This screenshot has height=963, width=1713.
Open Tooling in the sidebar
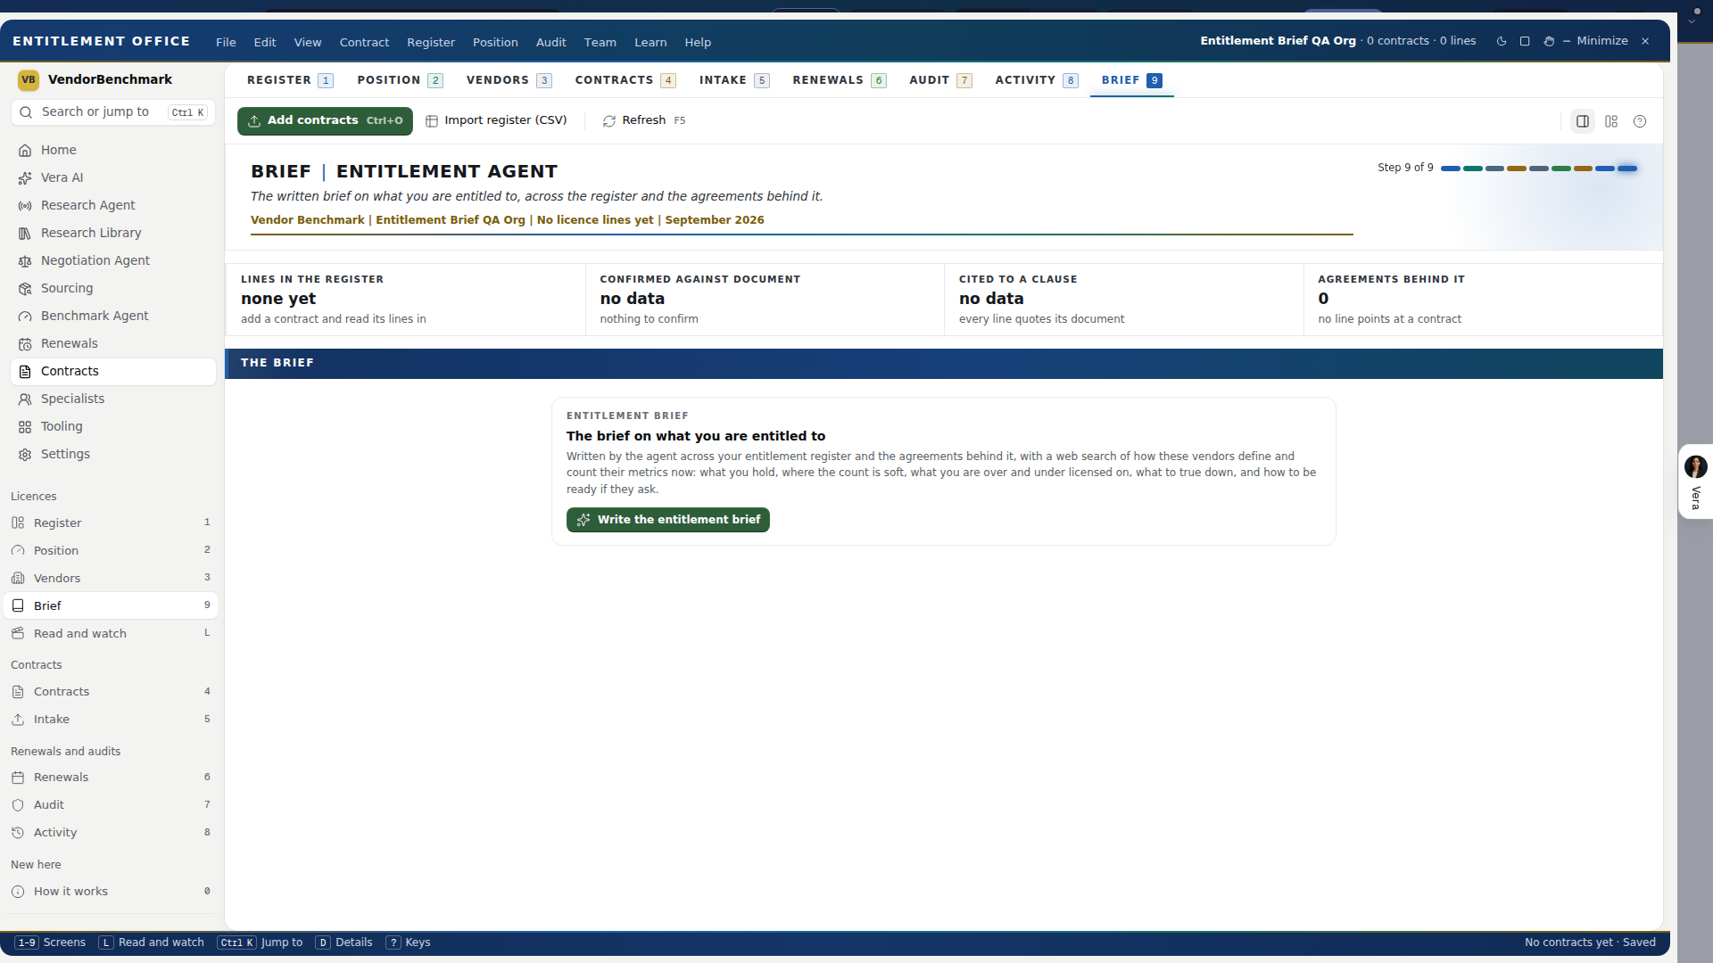pos(113,426)
